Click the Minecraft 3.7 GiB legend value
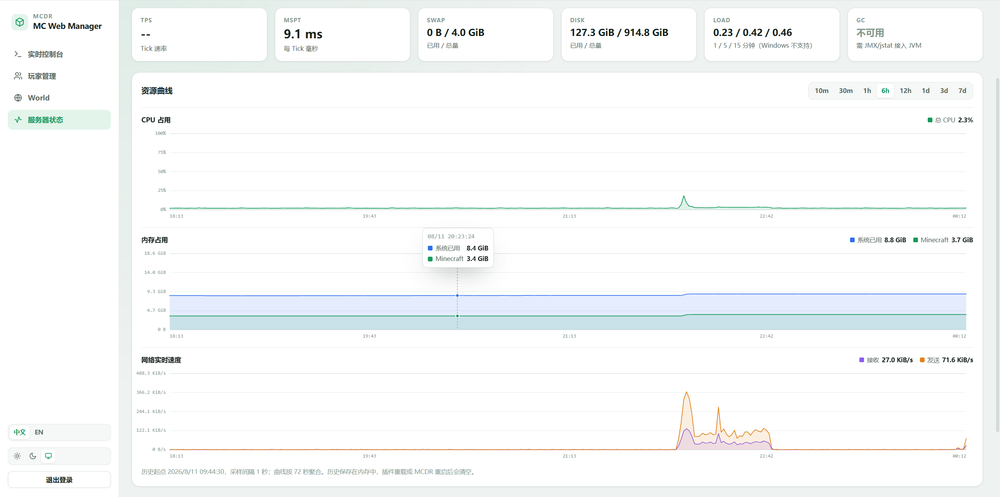This screenshot has height=497, width=1000. click(962, 240)
